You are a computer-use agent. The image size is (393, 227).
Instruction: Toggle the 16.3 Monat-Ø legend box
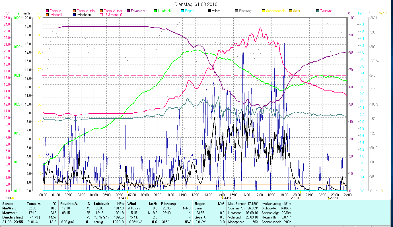click(102, 15)
